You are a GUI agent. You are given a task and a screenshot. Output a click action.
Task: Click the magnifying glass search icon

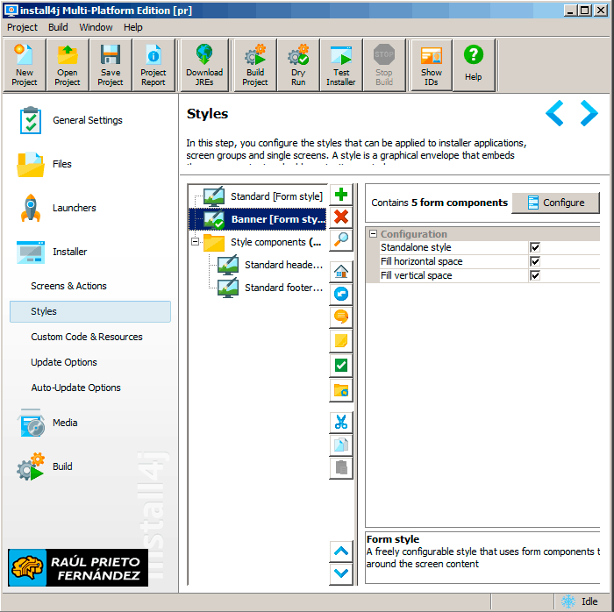click(341, 239)
